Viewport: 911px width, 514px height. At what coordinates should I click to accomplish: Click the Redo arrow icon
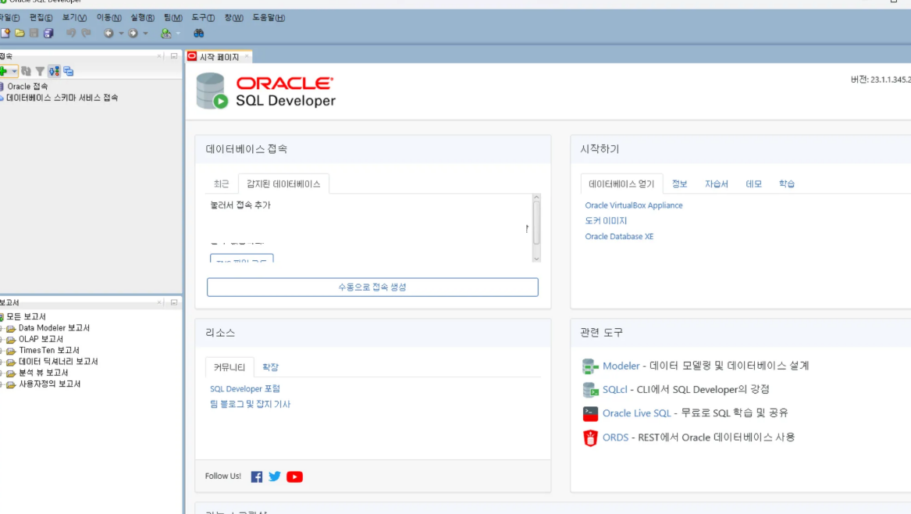click(86, 33)
